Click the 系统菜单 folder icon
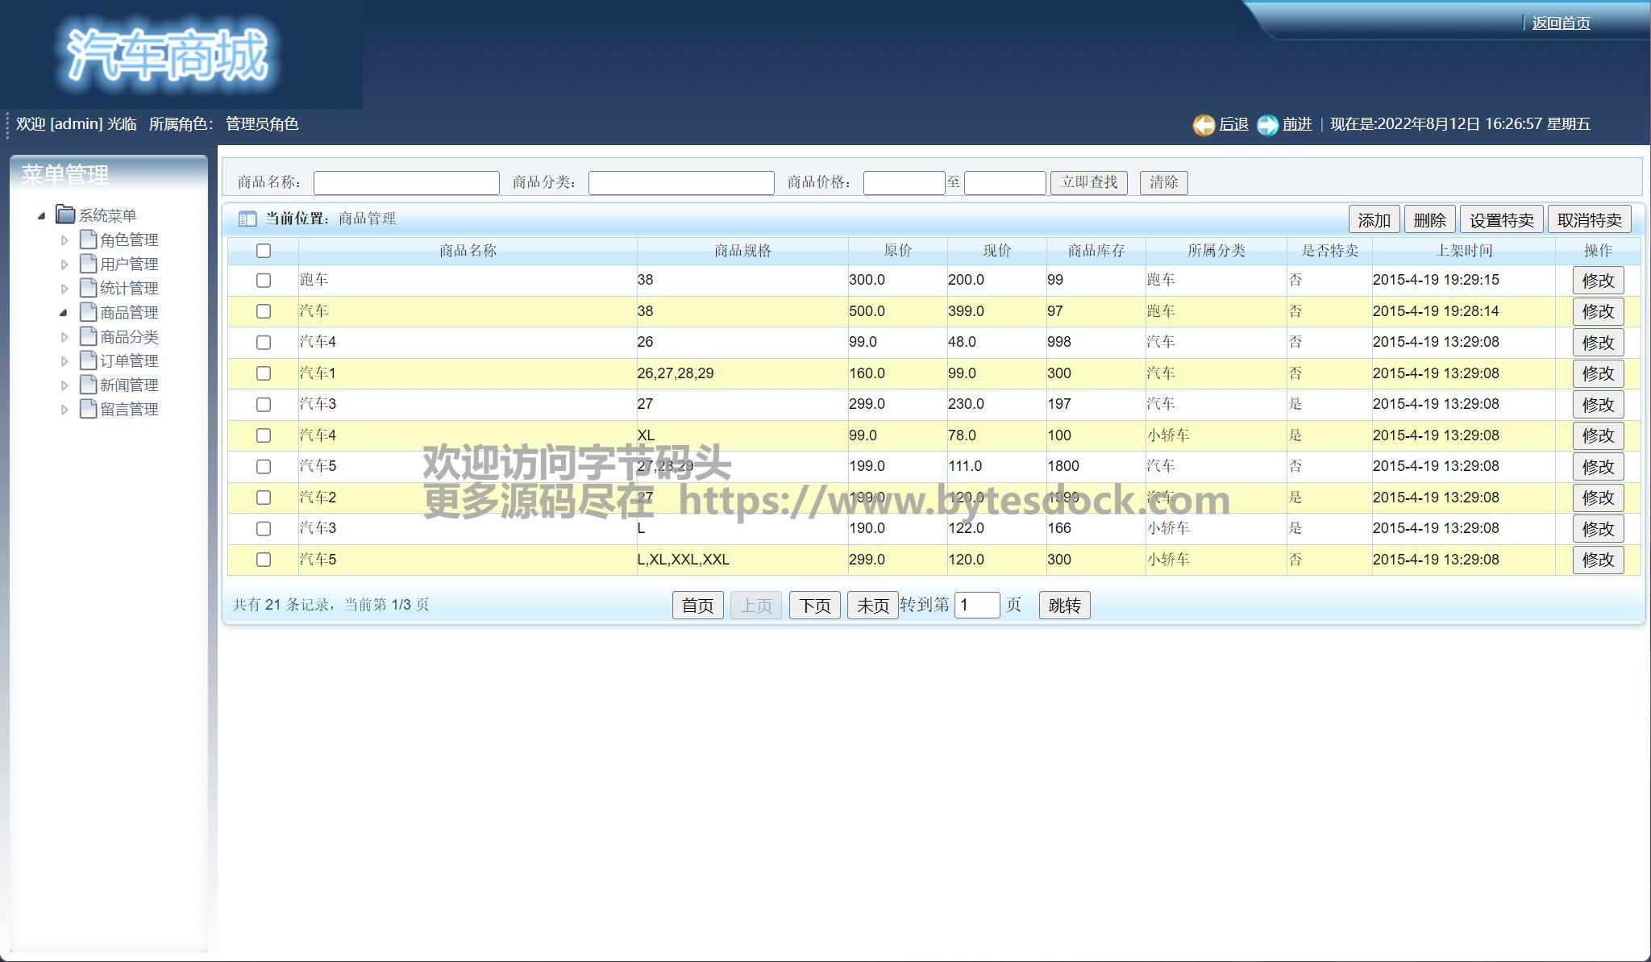The image size is (1651, 962). 65,214
